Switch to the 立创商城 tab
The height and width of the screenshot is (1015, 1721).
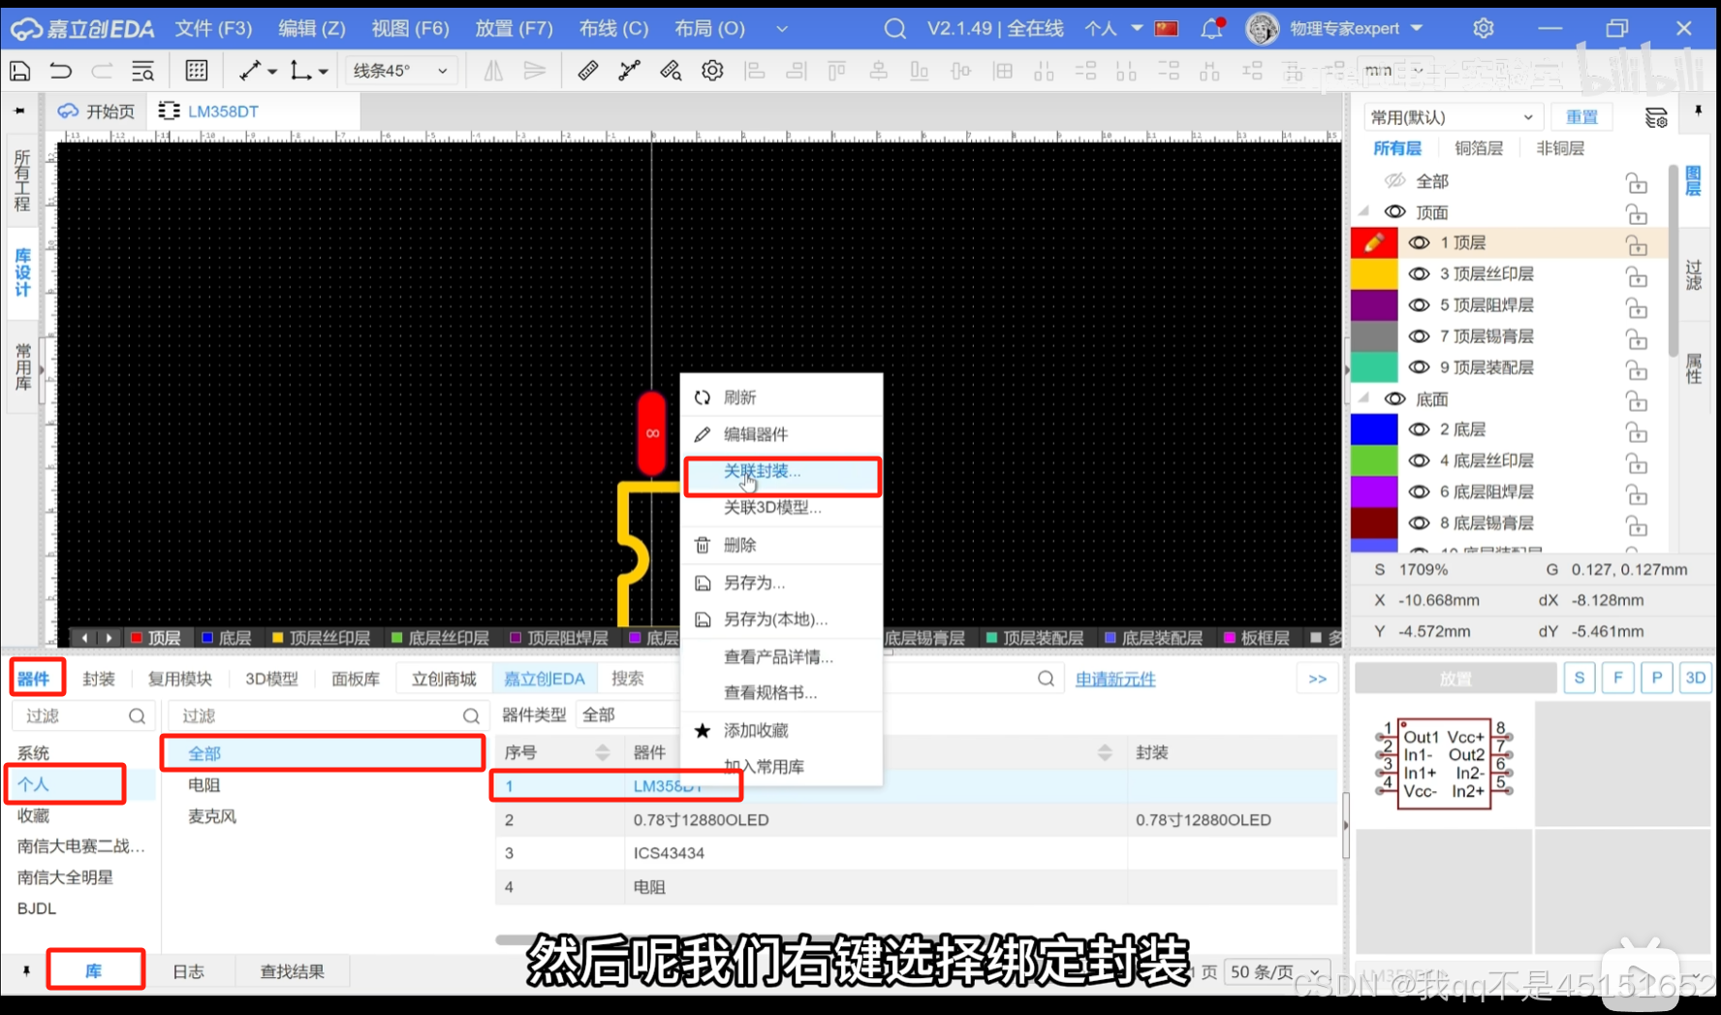pyautogui.click(x=444, y=679)
